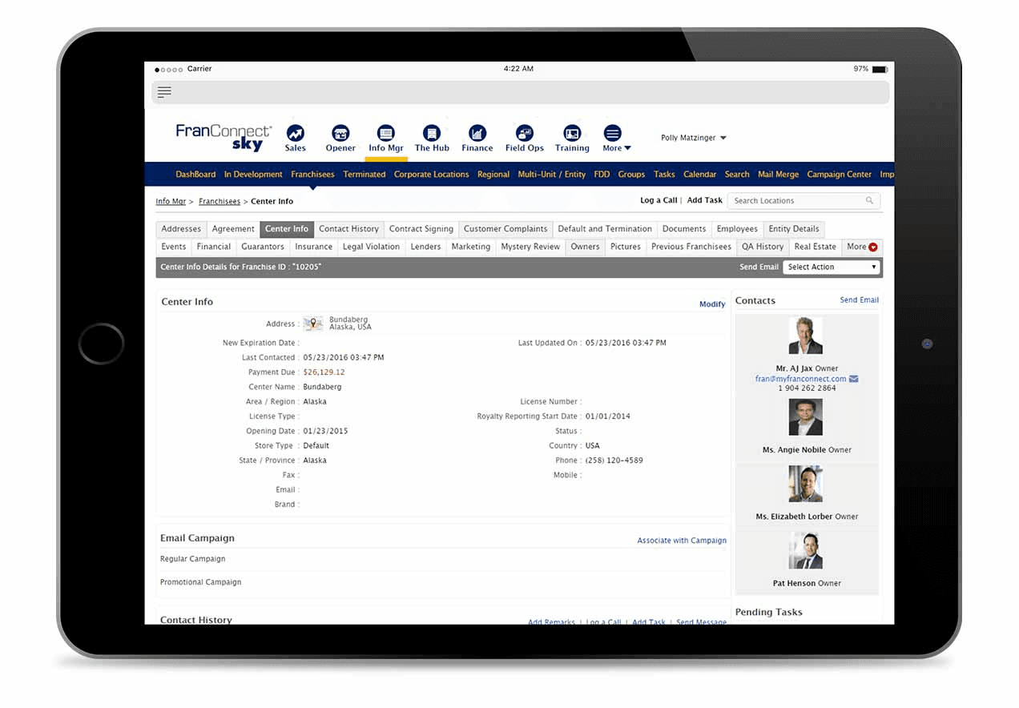Click the Add Task link beside search
This screenshot has width=1019, height=708.
705,200
